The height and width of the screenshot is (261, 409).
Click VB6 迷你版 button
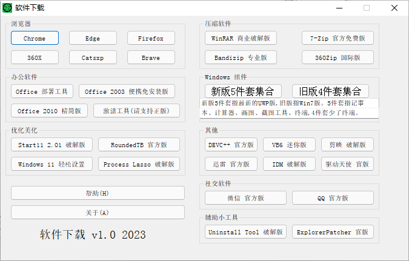pos(289,145)
